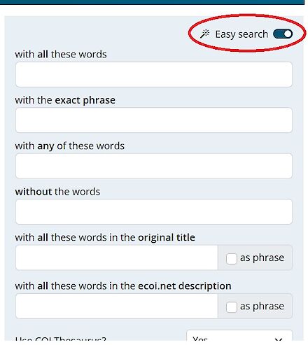Image resolution: width=308 pixels, height=345 pixels.
Task: Click the "exact phrase" input box
Action: 154,120
